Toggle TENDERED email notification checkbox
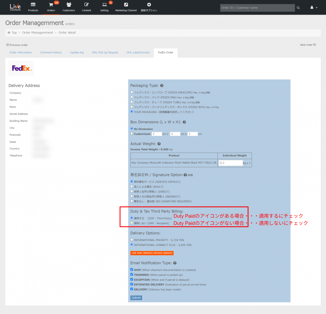 pyautogui.click(x=131, y=275)
